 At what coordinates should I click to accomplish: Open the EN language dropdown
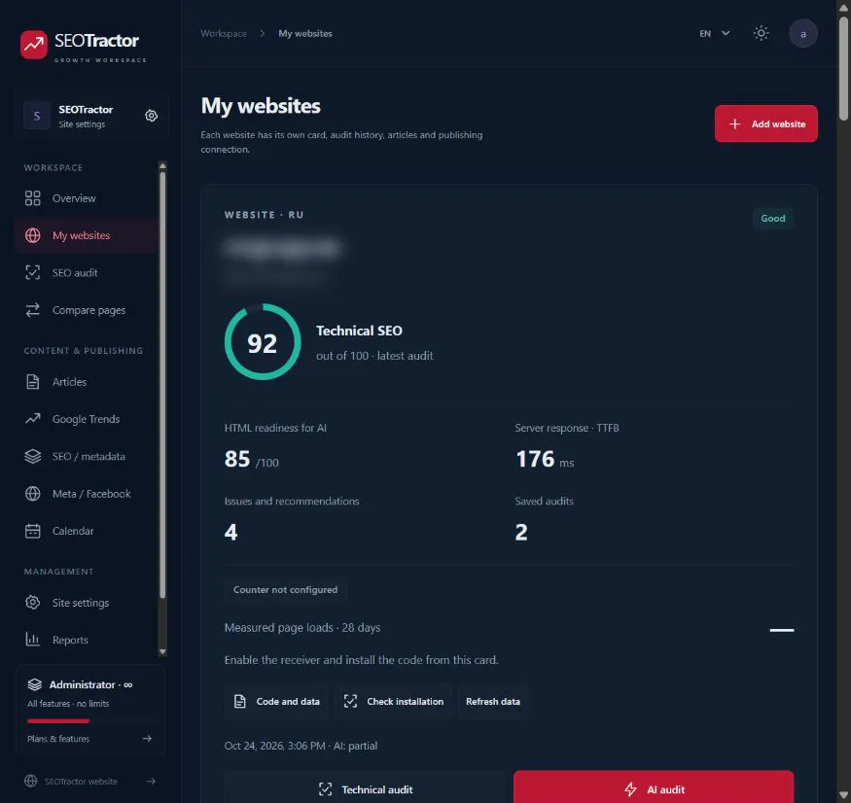(714, 34)
